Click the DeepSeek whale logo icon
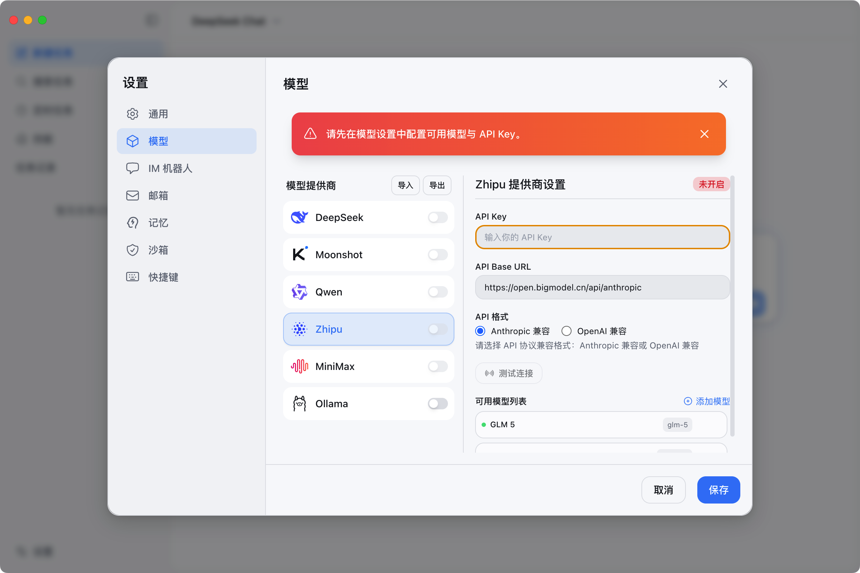860x573 pixels. [x=299, y=217]
